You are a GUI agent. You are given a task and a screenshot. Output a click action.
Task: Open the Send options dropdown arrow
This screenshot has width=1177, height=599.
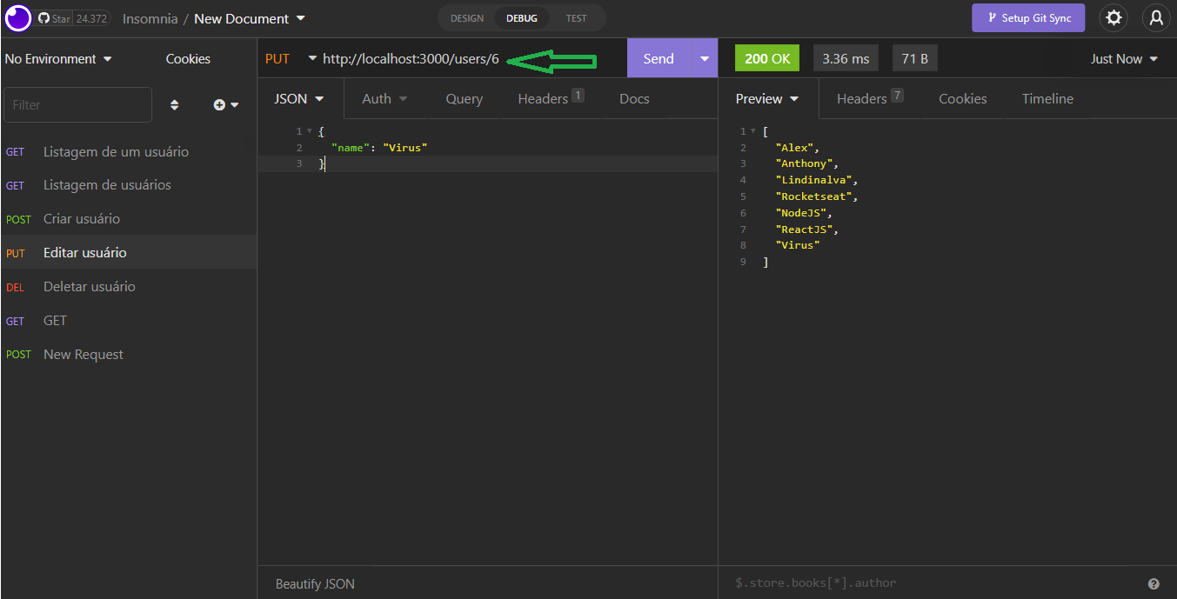[x=705, y=59]
